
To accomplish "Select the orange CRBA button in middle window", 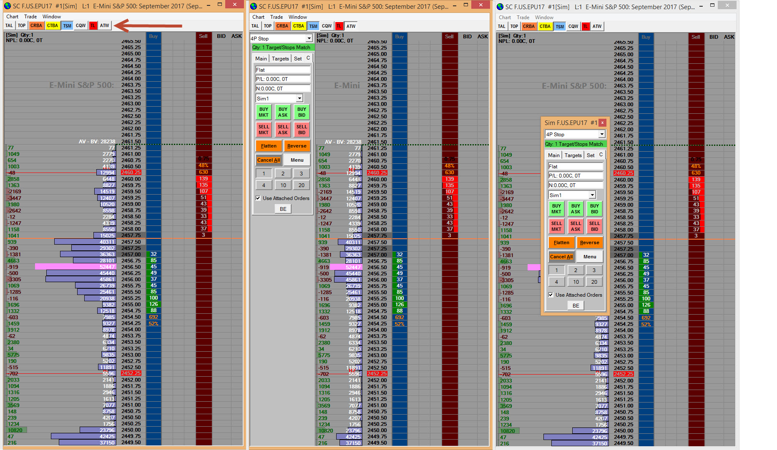I will (282, 26).
